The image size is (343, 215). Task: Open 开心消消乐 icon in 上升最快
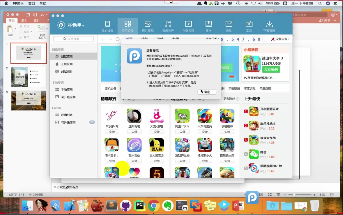(254, 111)
